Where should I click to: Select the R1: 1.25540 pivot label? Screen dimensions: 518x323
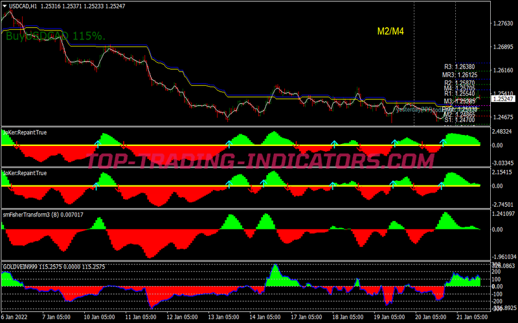tap(460, 94)
